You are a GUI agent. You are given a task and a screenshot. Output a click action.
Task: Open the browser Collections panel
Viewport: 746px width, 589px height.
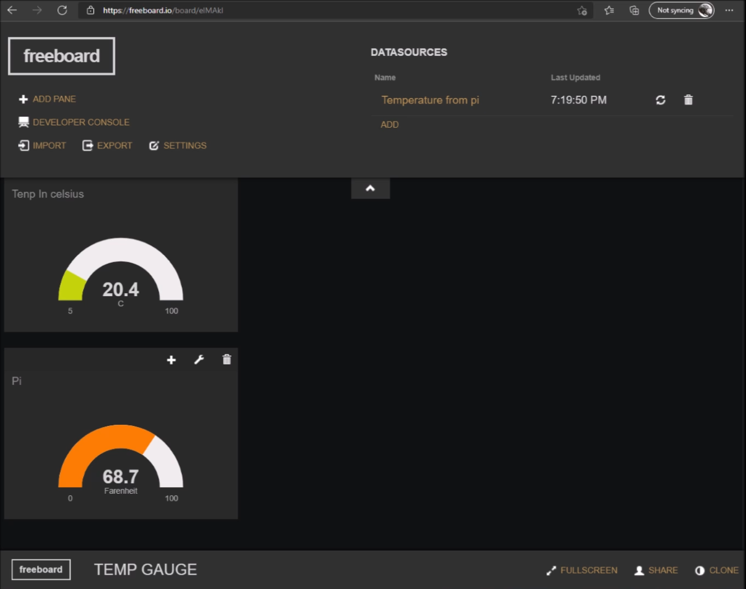click(634, 10)
